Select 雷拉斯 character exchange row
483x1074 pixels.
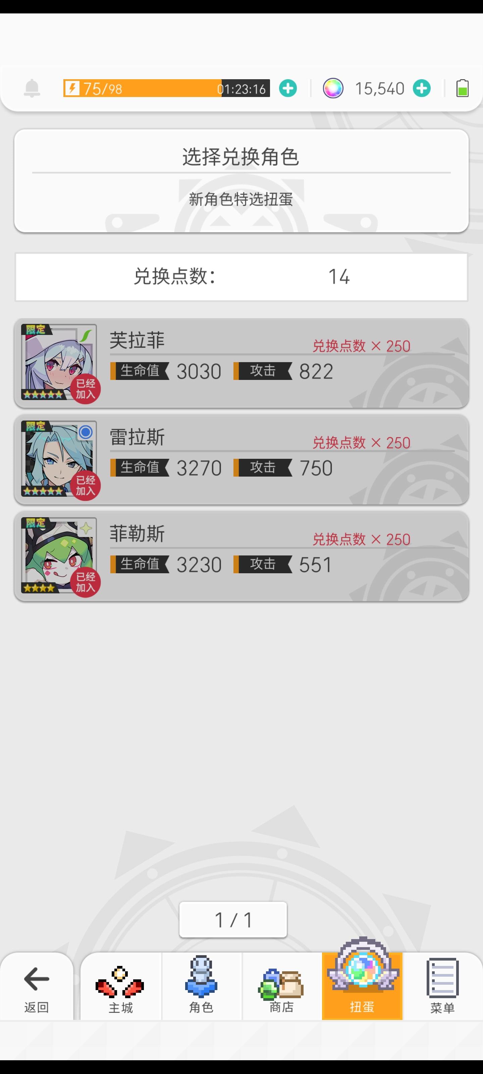[241, 460]
